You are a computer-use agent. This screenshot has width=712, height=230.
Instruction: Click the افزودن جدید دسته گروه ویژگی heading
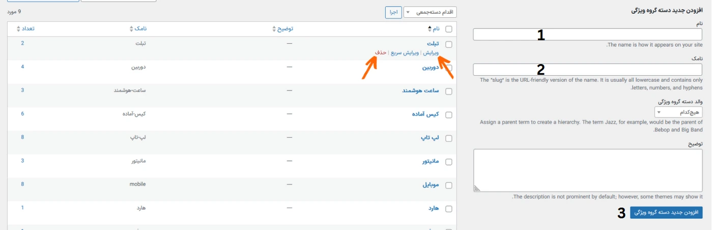pos(667,10)
